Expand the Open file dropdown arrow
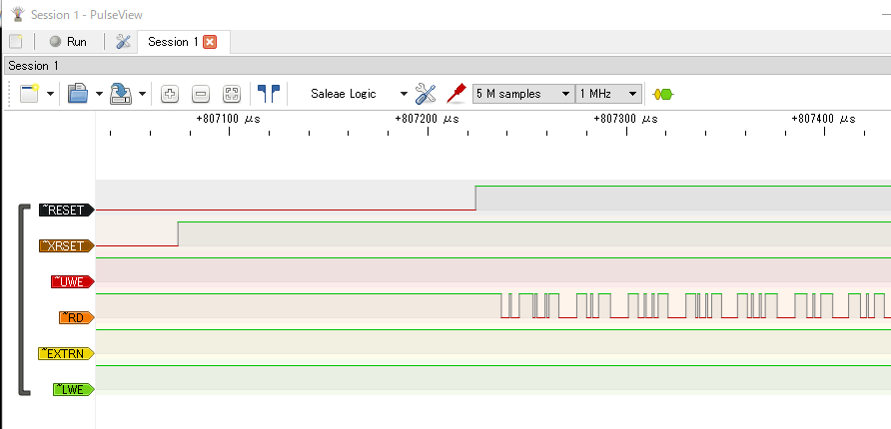Viewport: 891px width, 429px height. coord(99,94)
